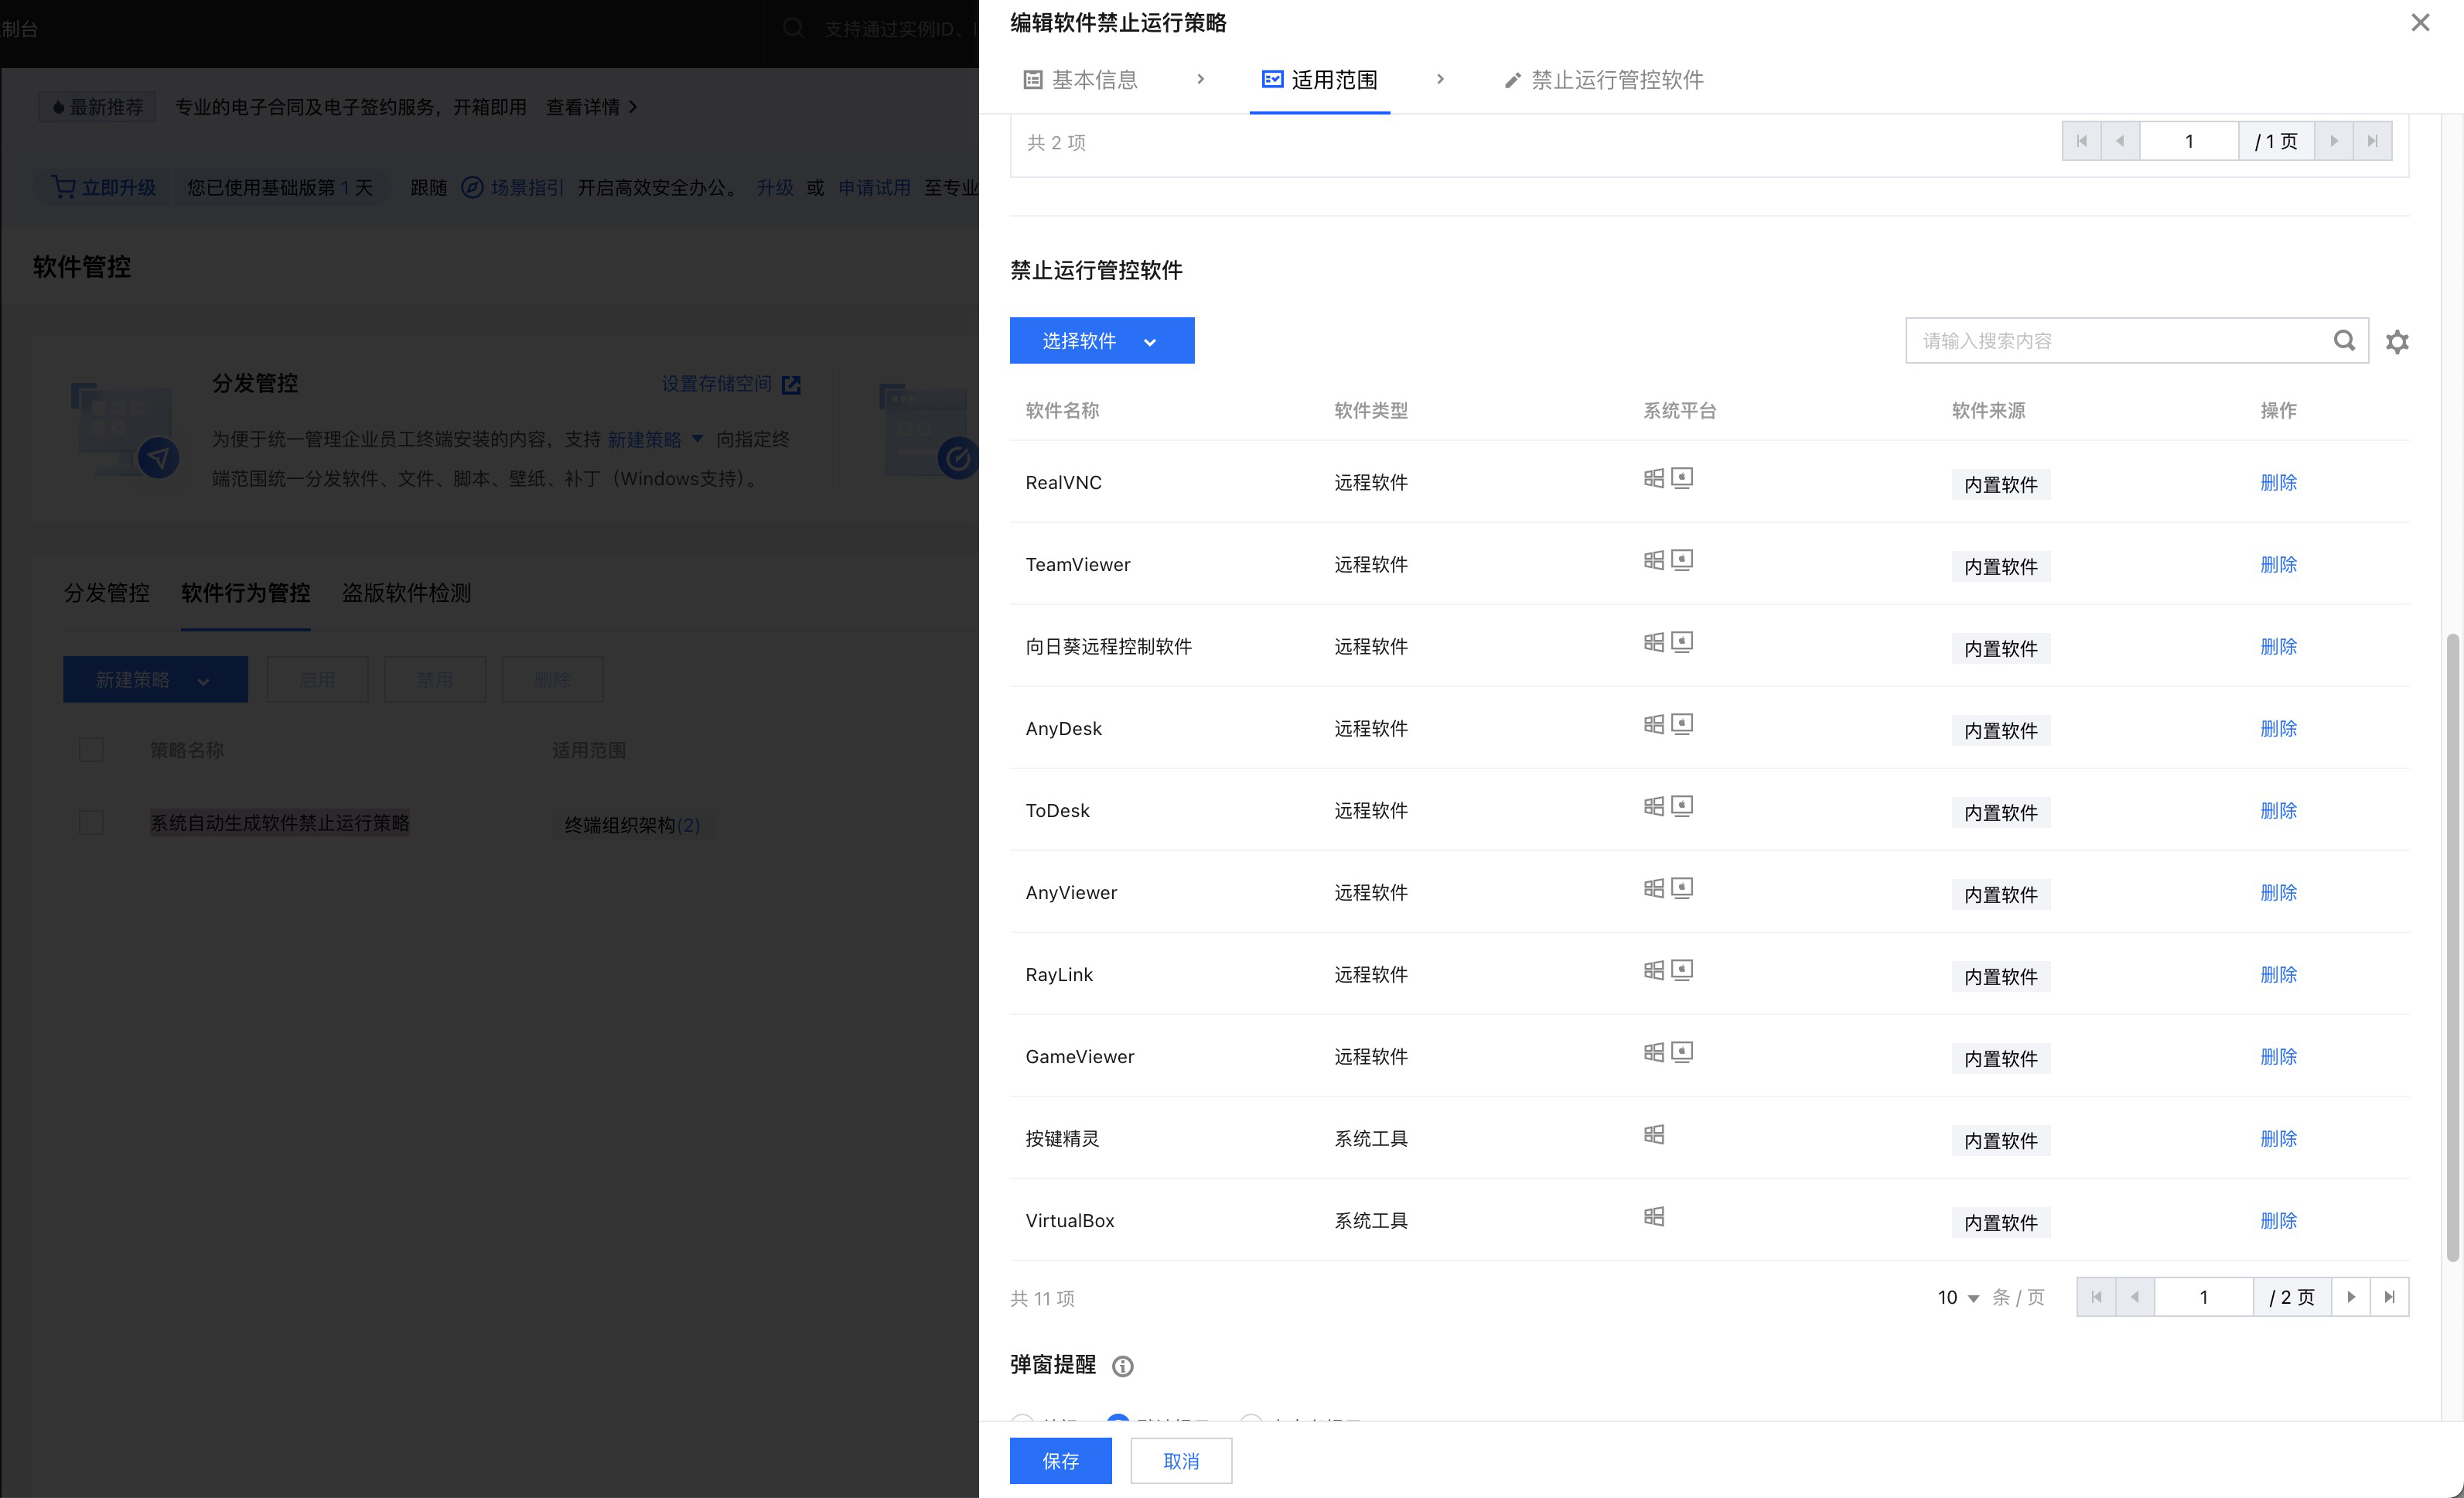Viewport: 2464px width, 1498px height.
Task: Click the chevron after 适用范围 step
Action: [x=1440, y=79]
